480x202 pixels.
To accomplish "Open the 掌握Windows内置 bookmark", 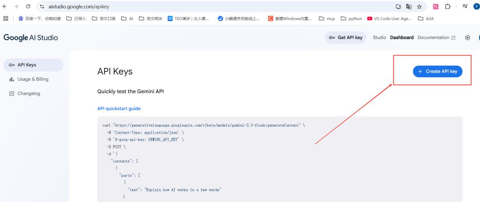I will pos(290,19).
